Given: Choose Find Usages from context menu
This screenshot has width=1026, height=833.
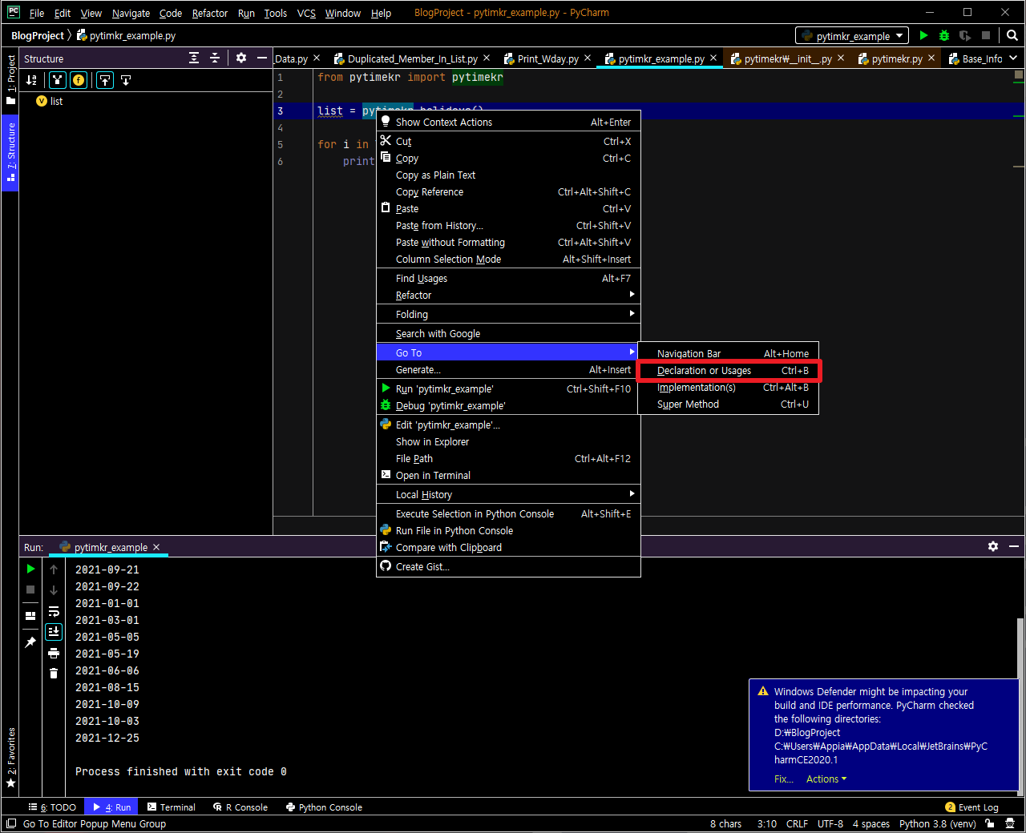Looking at the screenshot, I should (x=508, y=279).
